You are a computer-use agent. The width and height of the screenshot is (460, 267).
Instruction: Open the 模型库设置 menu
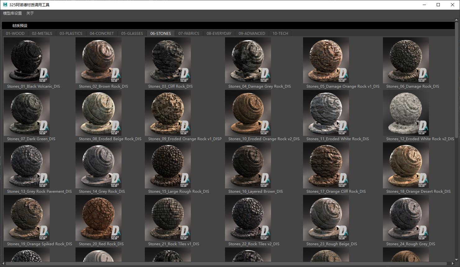(x=12, y=13)
